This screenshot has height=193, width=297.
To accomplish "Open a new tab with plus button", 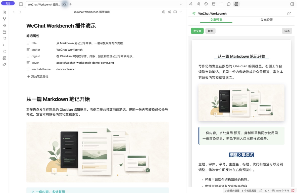I will (x=71, y=4).
